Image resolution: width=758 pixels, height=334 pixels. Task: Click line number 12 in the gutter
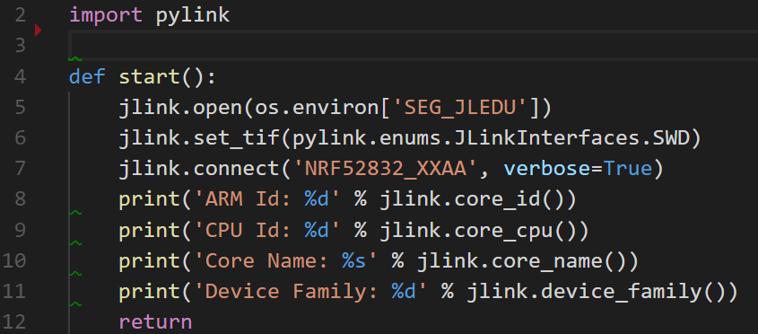(14, 322)
